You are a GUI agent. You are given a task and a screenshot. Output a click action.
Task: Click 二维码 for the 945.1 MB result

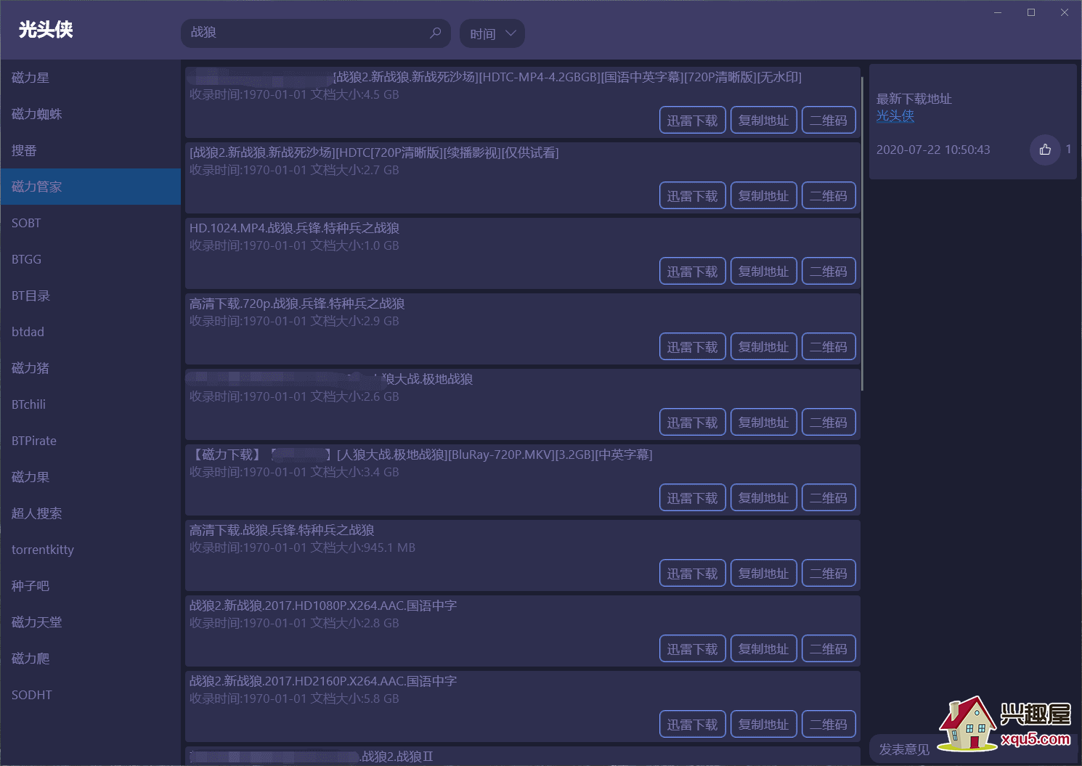pos(829,574)
